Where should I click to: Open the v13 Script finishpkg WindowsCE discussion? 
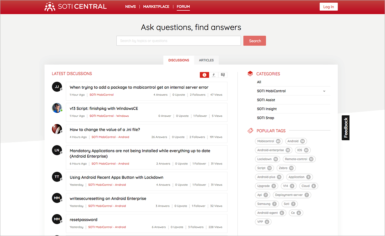104,108
